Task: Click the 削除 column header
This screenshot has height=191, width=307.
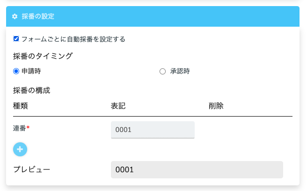Action: (216, 106)
